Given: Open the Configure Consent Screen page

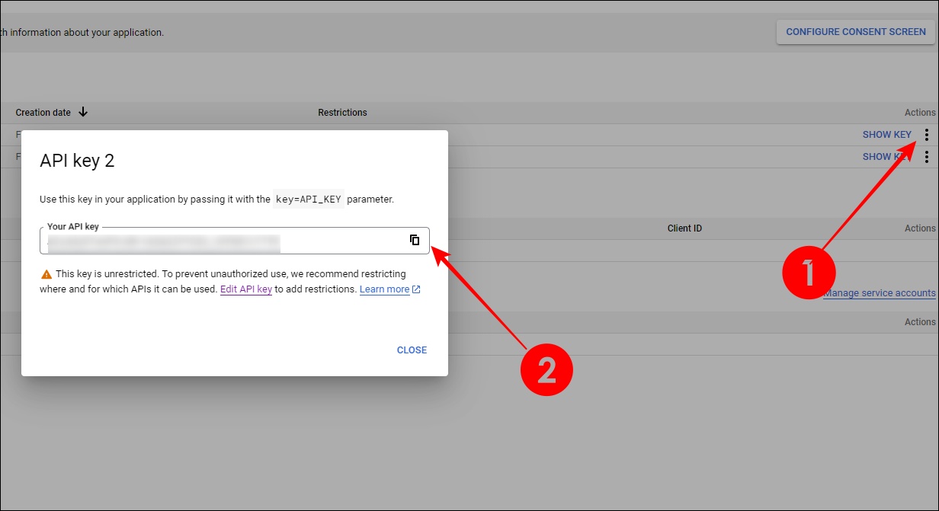Looking at the screenshot, I should pos(854,32).
